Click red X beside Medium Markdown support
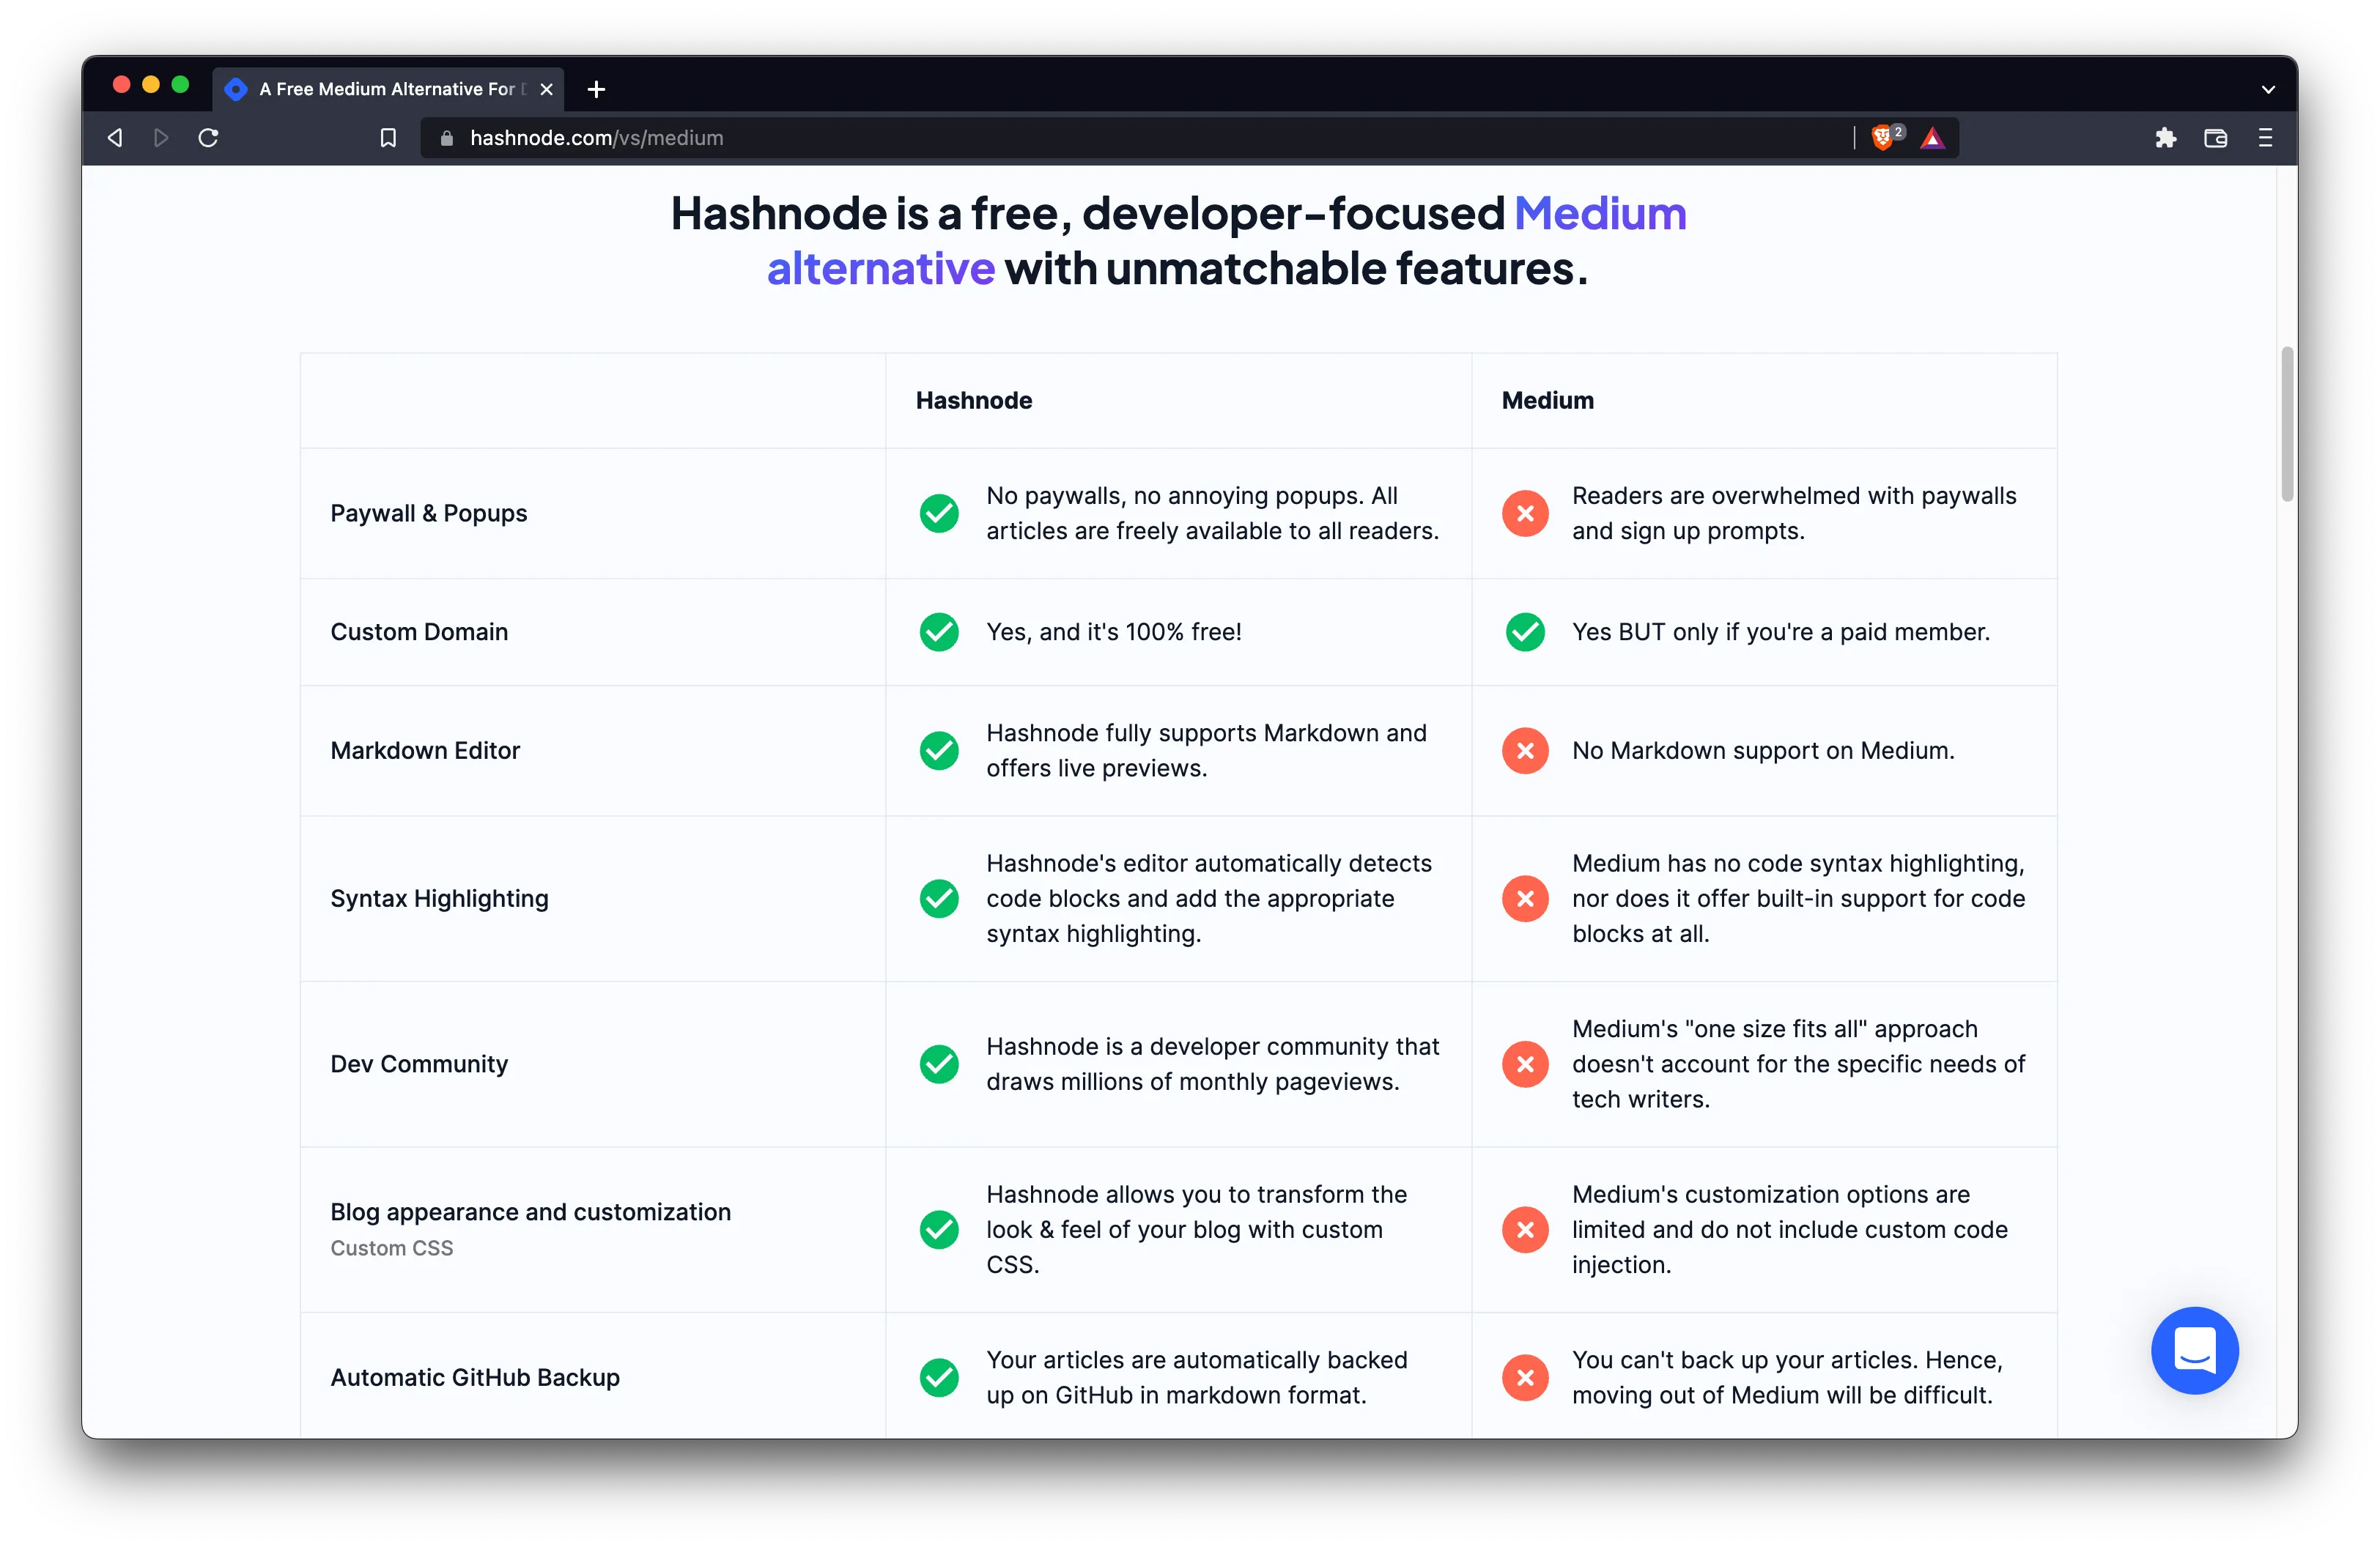The height and width of the screenshot is (1547, 2380). point(1525,751)
